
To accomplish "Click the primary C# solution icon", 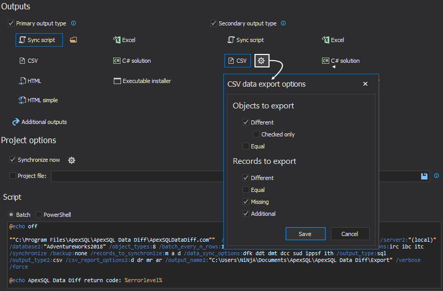I will click(x=117, y=61).
